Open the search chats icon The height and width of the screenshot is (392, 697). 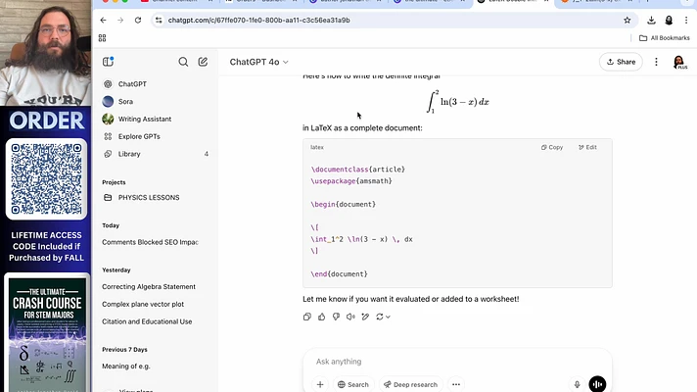[x=183, y=62]
